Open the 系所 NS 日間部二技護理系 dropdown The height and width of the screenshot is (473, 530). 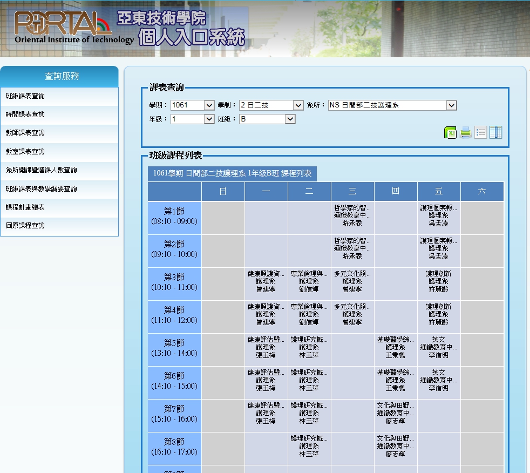(392, 105)
